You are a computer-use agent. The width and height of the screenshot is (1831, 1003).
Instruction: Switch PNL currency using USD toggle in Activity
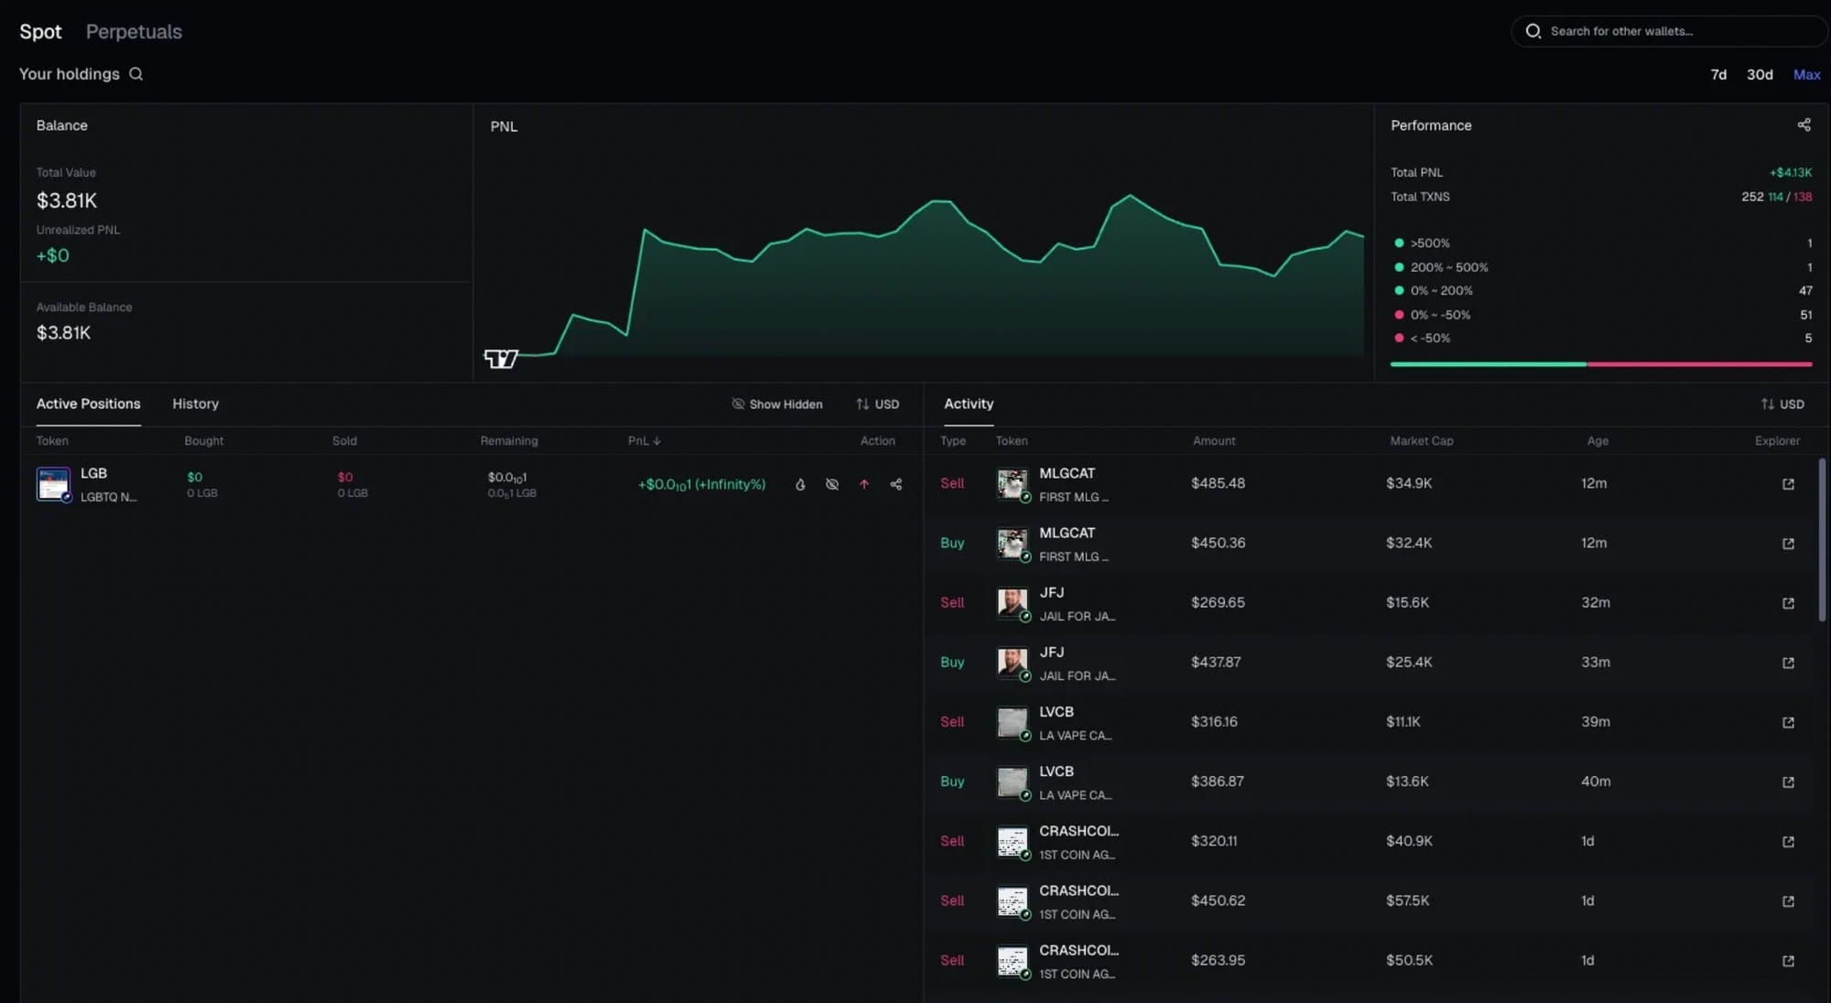pyautogui.click(x=1782, y=404)
